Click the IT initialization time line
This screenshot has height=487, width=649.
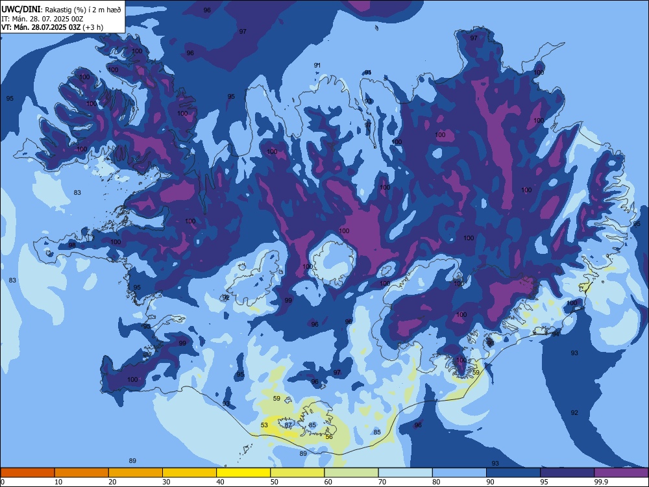tap(43, 19)
